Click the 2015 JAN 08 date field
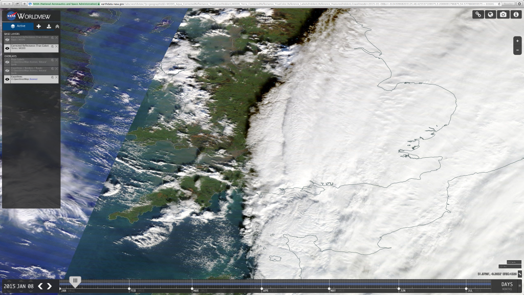524x295 pixels. click(19, 286)
